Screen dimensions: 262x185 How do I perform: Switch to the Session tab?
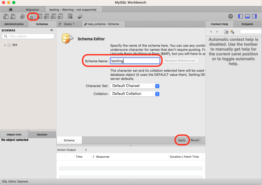coord(42,134)
